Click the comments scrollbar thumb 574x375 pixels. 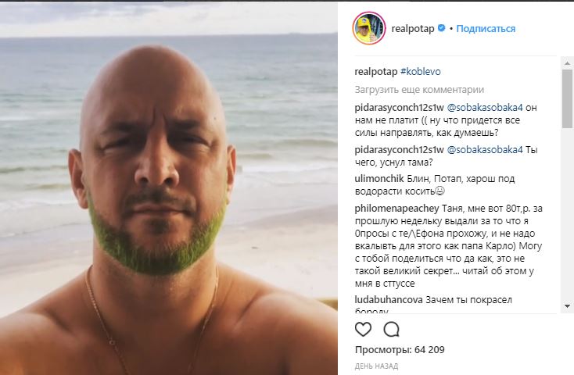[568, 98]
